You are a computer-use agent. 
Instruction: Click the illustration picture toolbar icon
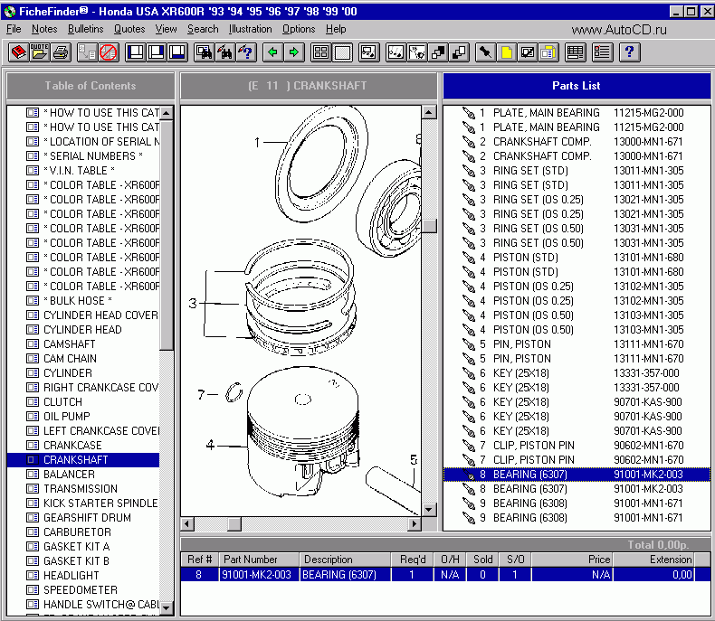pyautogui.click(x=368, y=52)
